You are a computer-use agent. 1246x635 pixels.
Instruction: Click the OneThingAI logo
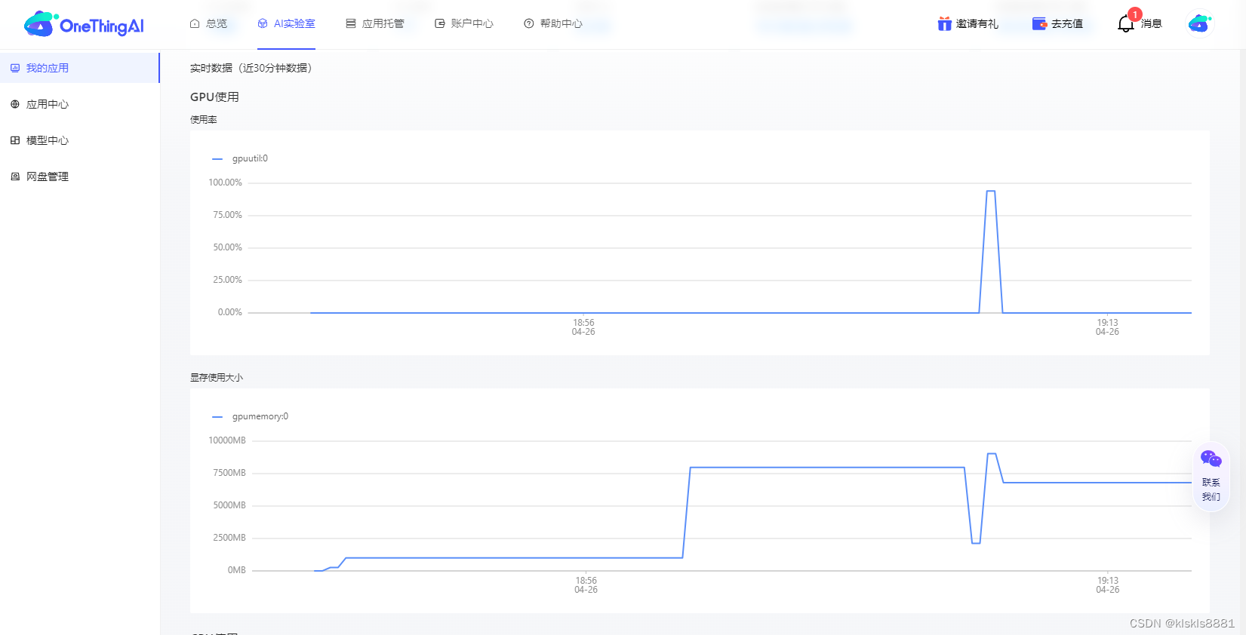84,24
